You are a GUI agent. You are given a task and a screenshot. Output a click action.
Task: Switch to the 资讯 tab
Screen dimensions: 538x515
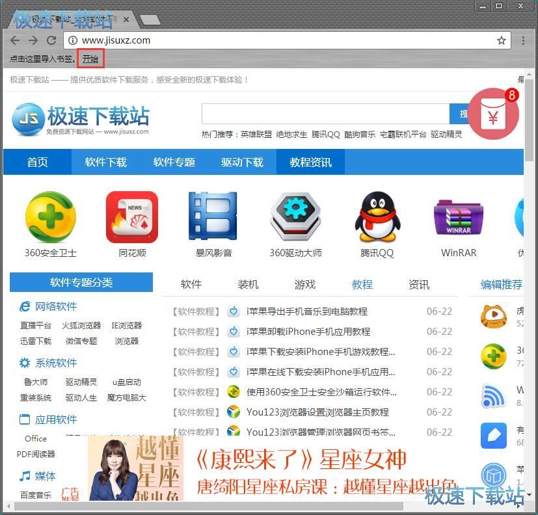[x=419, y=284]
